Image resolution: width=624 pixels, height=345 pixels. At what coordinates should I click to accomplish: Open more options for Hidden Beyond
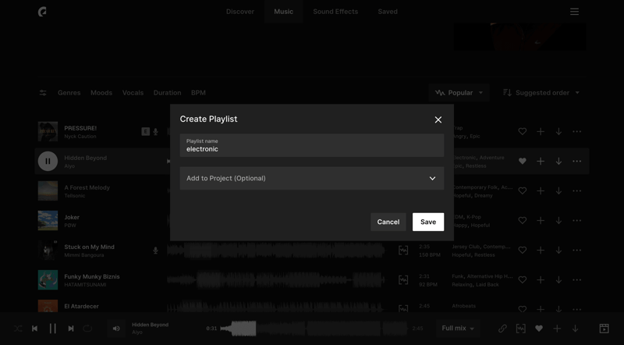point(576,162)
